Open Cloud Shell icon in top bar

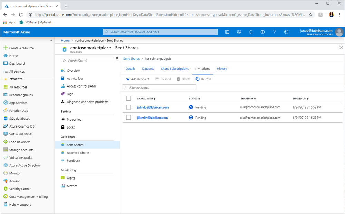[227, 32]
